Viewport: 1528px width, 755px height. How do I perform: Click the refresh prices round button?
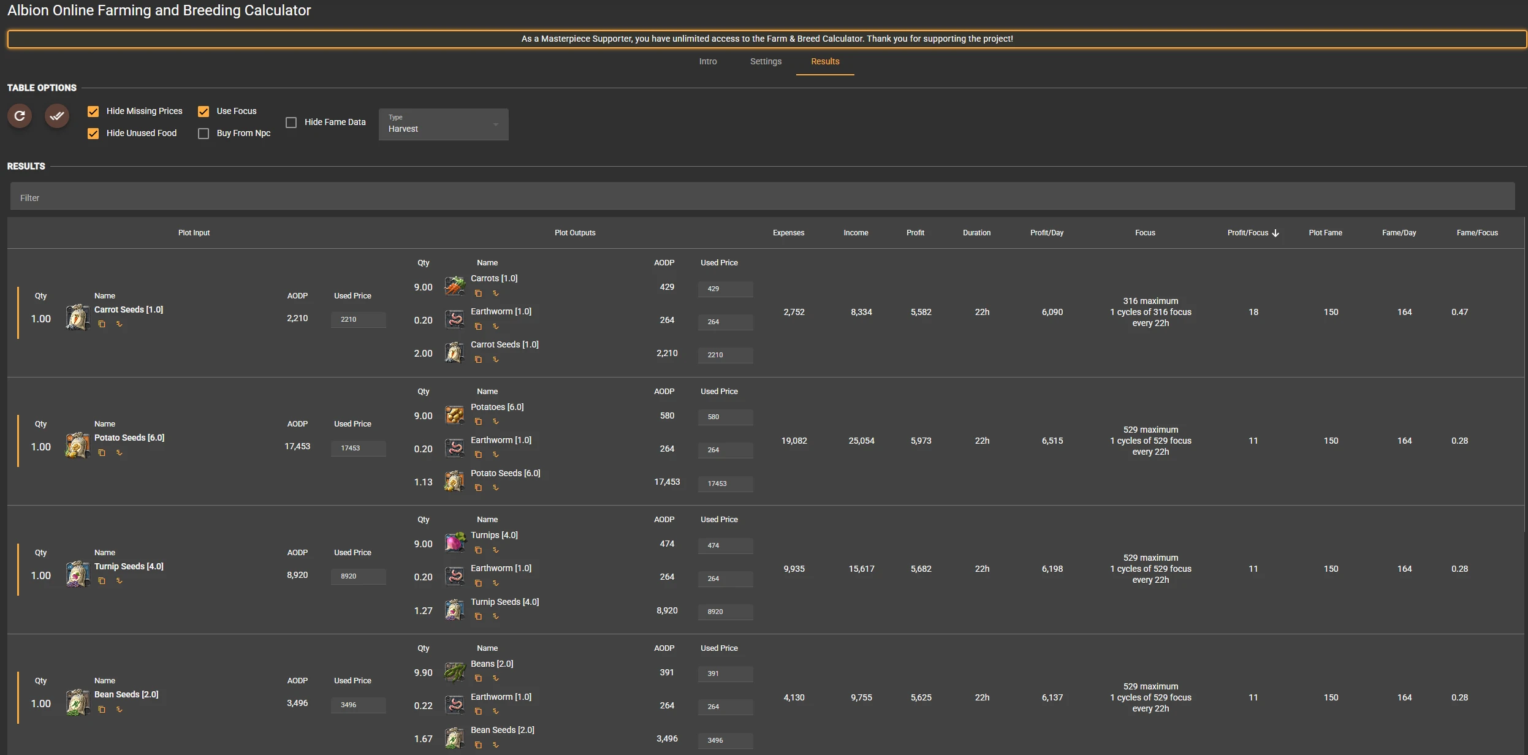(x=20, y=116)
